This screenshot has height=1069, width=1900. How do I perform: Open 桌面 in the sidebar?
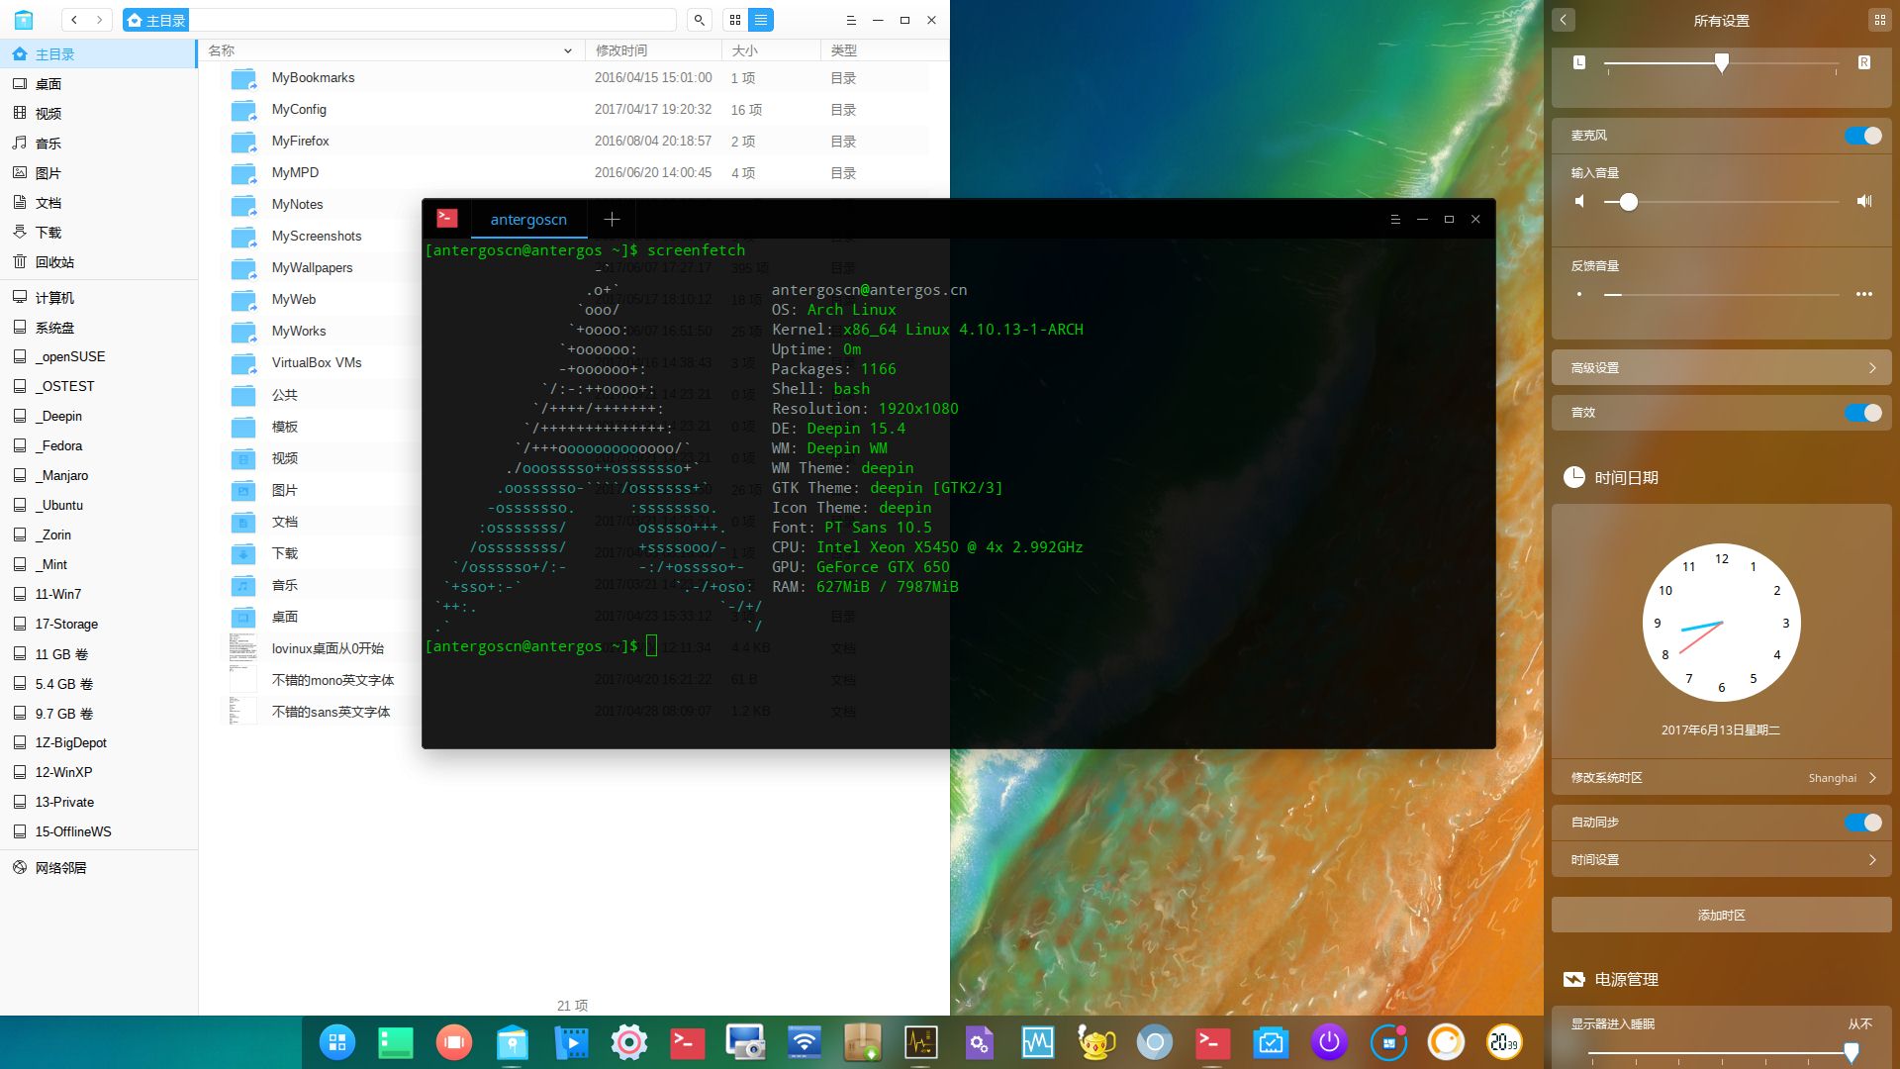(99, 84)
